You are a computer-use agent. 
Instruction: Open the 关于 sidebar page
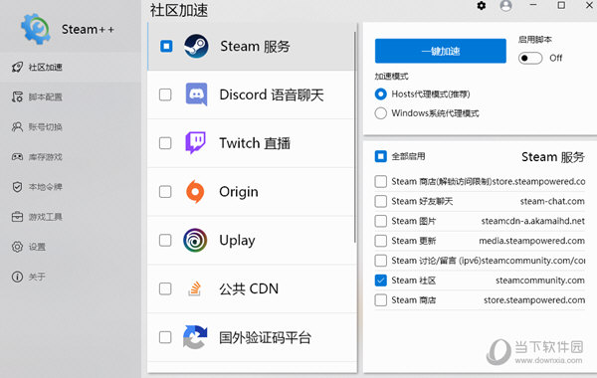point(71,277)
